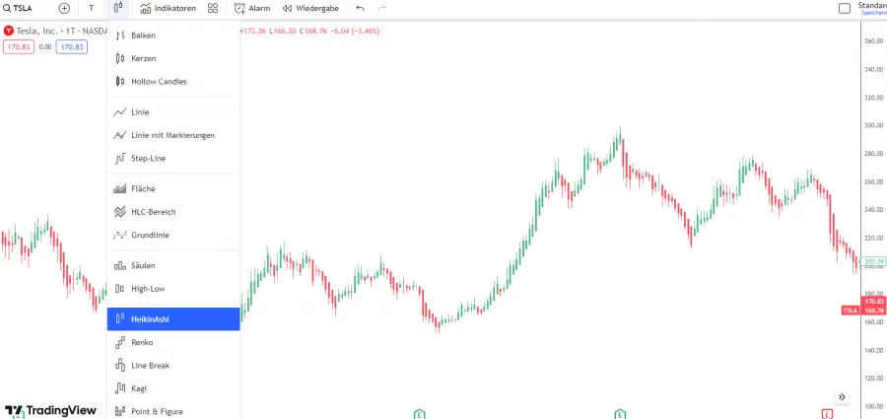Click the red TSLA price label
The image size is (887, 419).
pyautogui.click(x=851, y=311)
